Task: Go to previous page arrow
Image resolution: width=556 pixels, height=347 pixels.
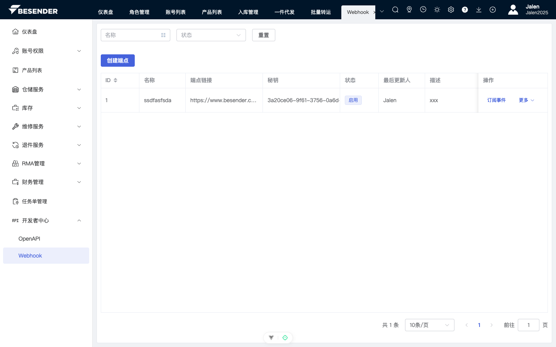Action: coord(467,325)
